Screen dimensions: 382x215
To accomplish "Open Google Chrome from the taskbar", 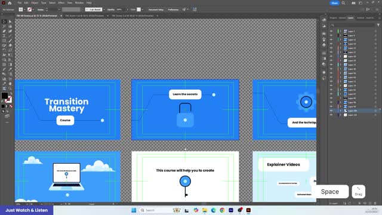I will pyautogui.click(x=222, y=210).
